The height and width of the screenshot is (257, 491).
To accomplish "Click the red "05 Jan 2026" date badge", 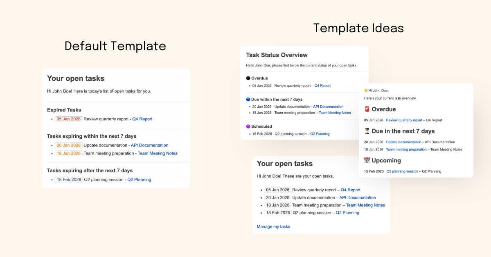I will coord(68,119).
